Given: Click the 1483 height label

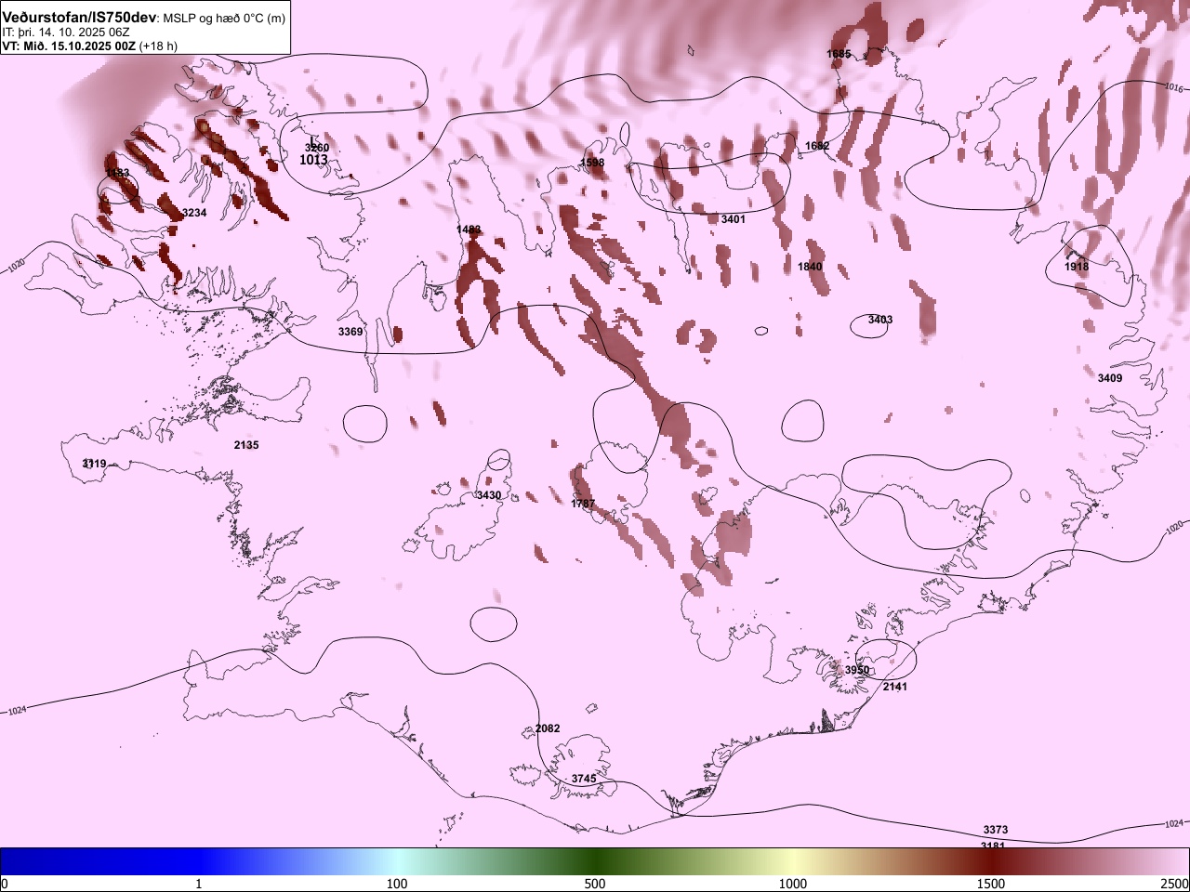Looking at the screenshot, I should pyautogui.click(x=469, y=230).
